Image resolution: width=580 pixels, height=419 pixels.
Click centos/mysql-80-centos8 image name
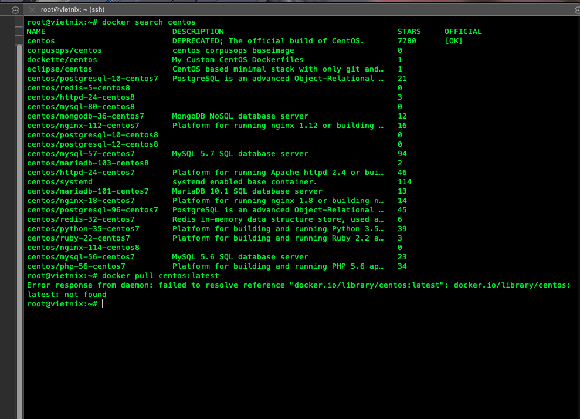point(81,107)
